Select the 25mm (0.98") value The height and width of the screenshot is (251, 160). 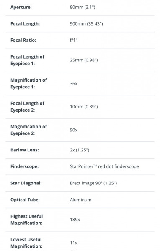[84, 60]
